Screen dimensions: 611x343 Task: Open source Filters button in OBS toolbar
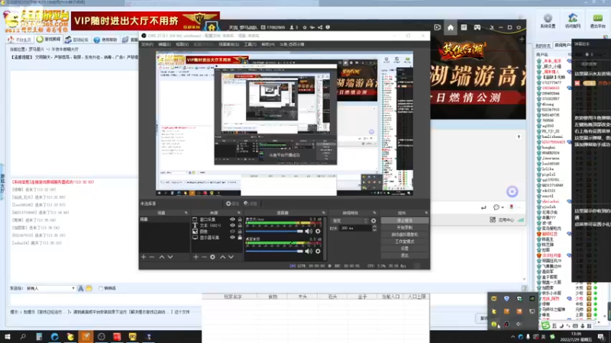click(x=251, y=204)
